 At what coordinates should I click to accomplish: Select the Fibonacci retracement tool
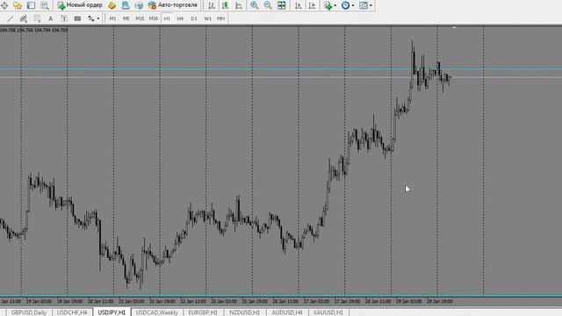point(37,18)
